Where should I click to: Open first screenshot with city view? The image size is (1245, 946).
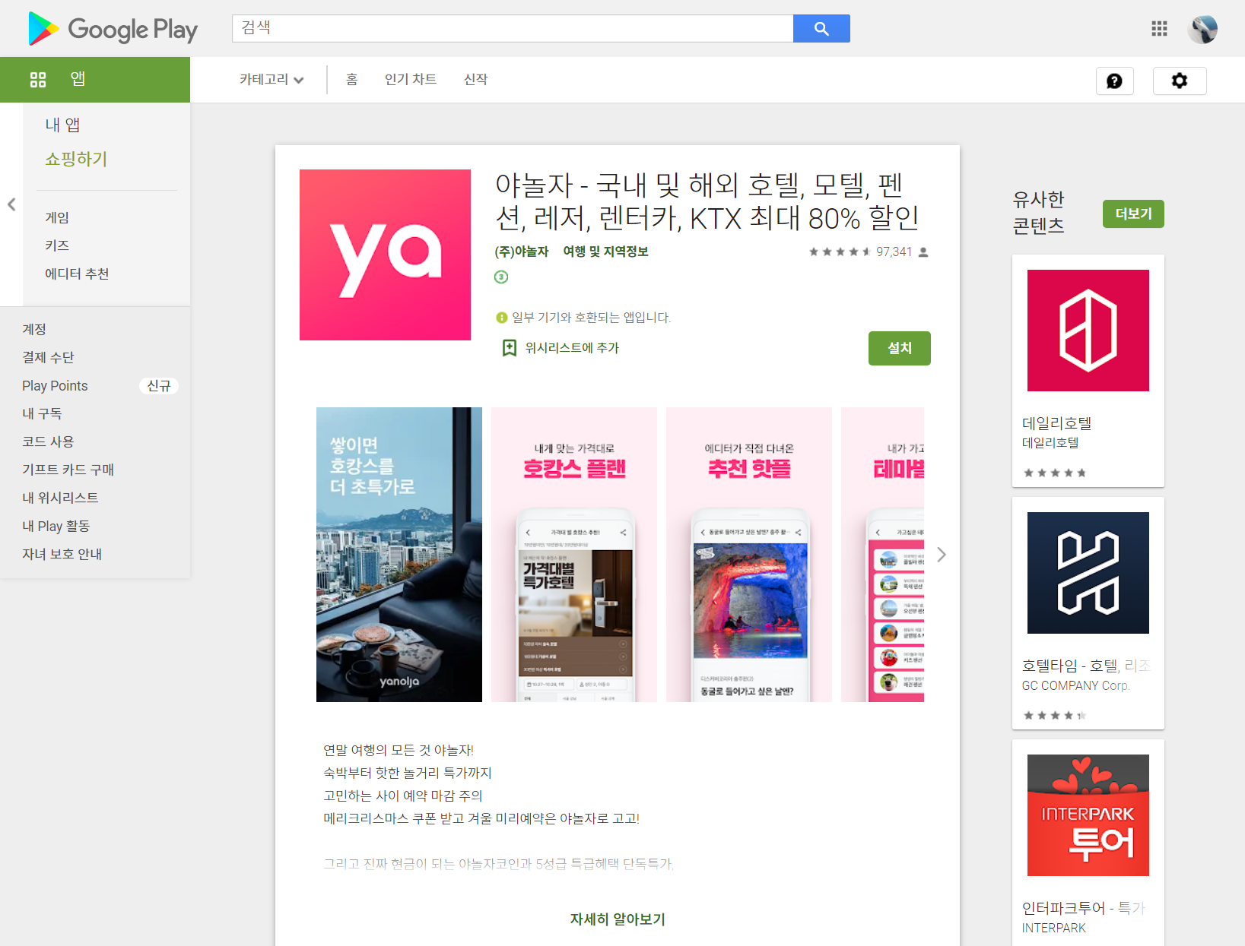tap(399, 555)
